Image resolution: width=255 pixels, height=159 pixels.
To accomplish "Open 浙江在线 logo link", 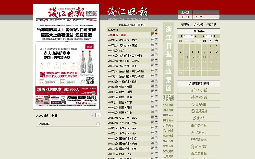I will point(199,111).
